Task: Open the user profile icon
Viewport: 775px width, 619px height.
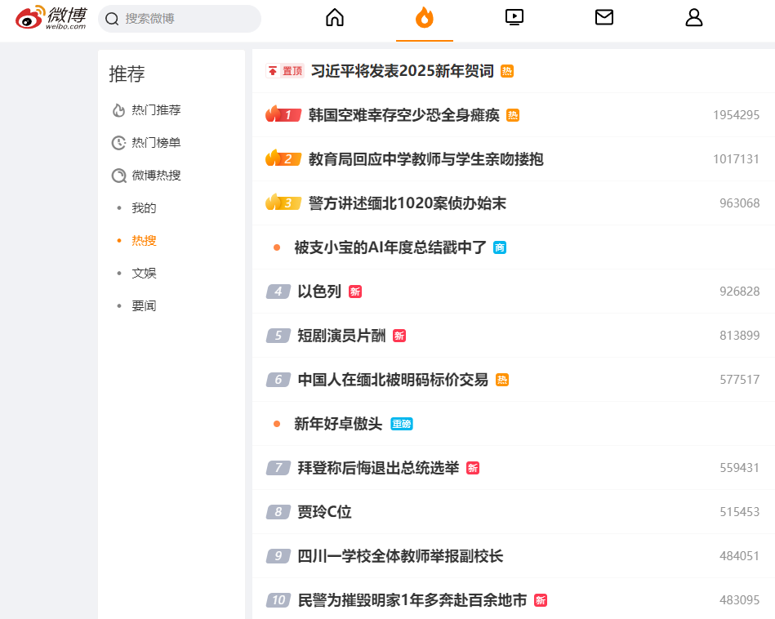Action: point(694,18)
